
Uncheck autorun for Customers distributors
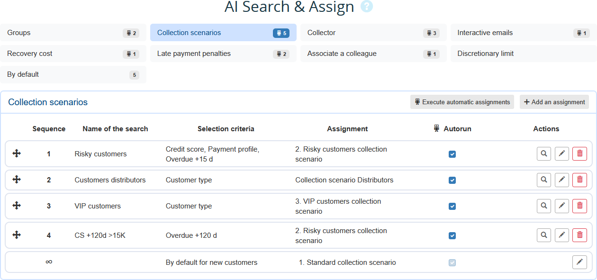tap(452, 180)
